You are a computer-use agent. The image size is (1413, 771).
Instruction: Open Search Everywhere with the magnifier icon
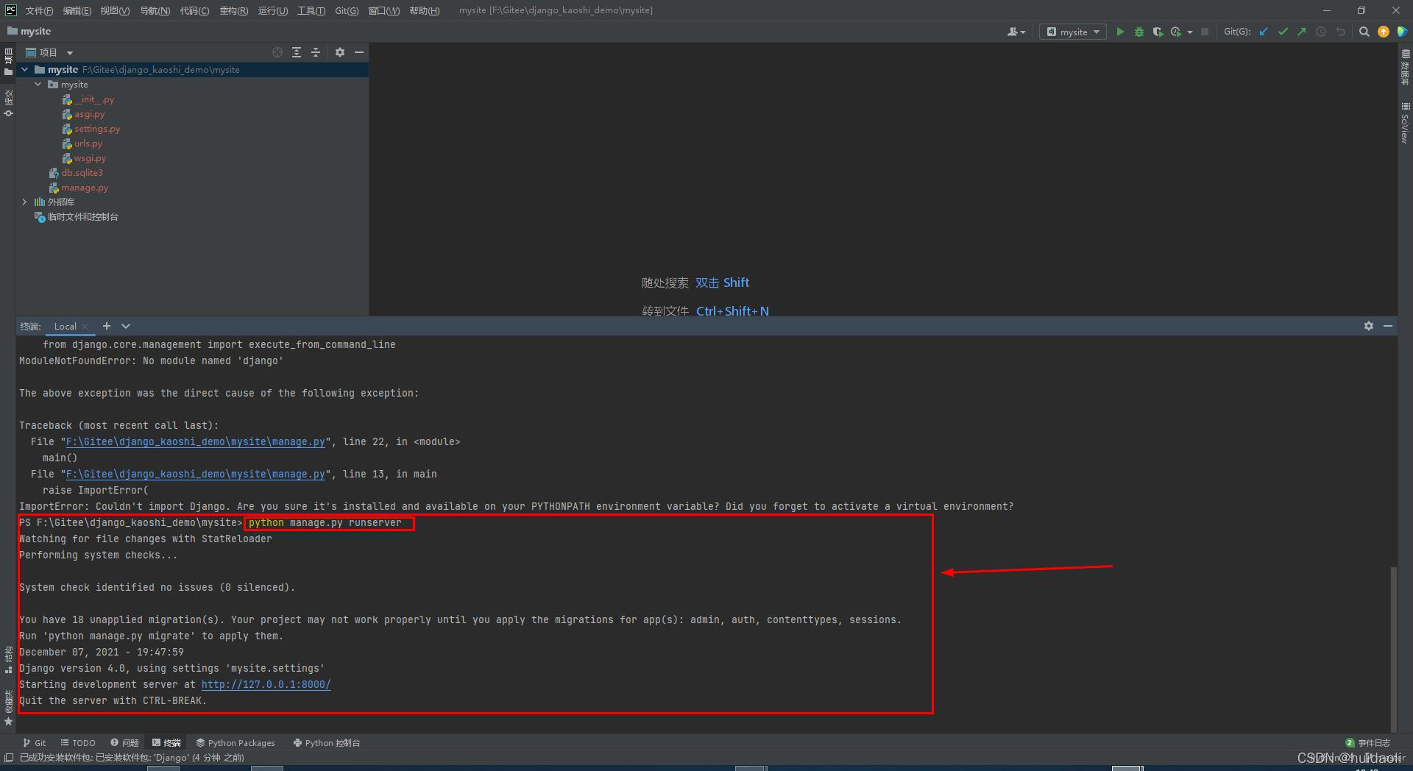click(1364, 32)
